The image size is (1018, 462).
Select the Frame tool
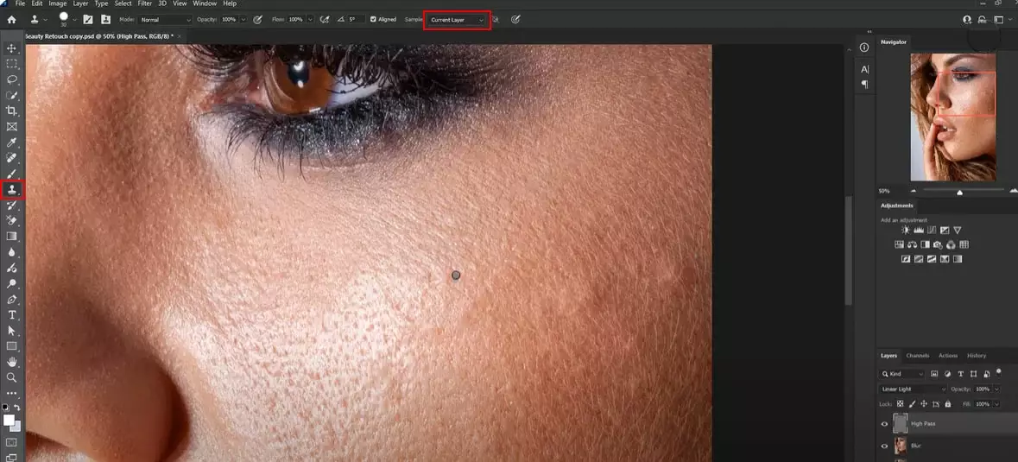(x=12, y=127)
